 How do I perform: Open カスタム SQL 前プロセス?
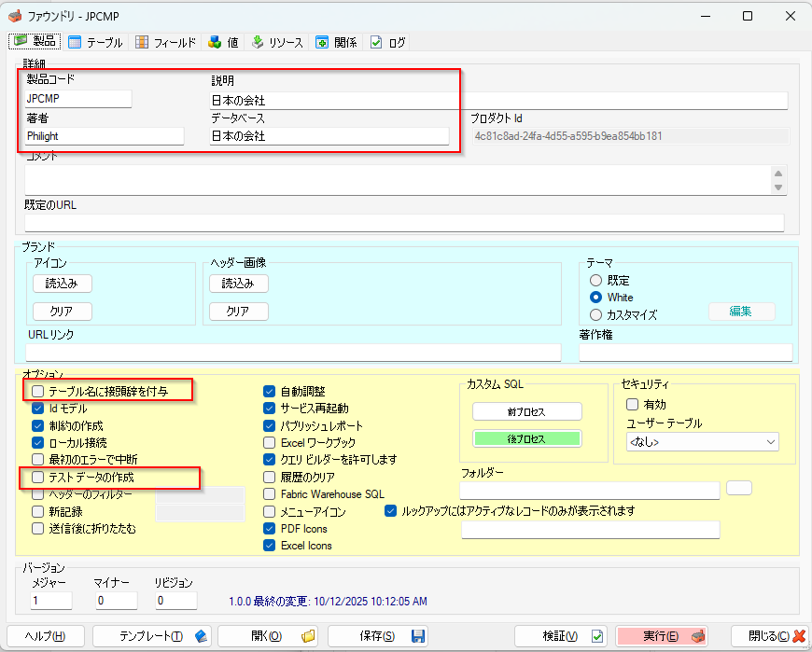click(526, 412)
